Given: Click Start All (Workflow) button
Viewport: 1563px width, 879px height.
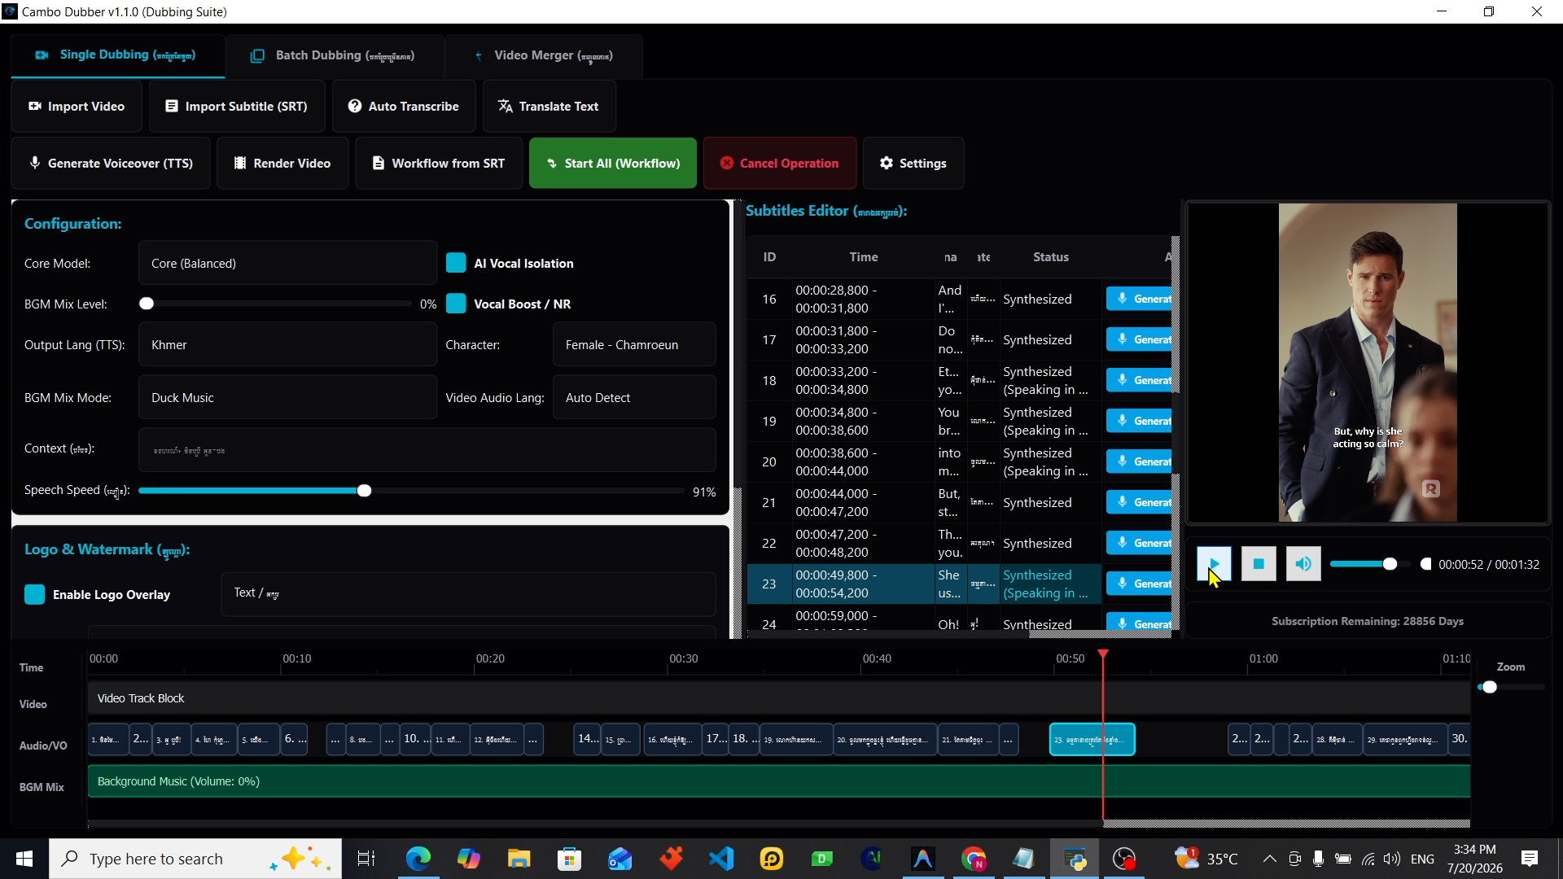Looking at the screenshot, I should (613, 164).
